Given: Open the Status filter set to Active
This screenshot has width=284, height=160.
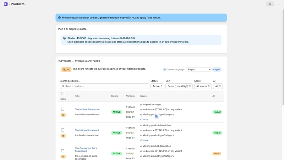Looking at the screenshot, I should (x=157, y=86).
